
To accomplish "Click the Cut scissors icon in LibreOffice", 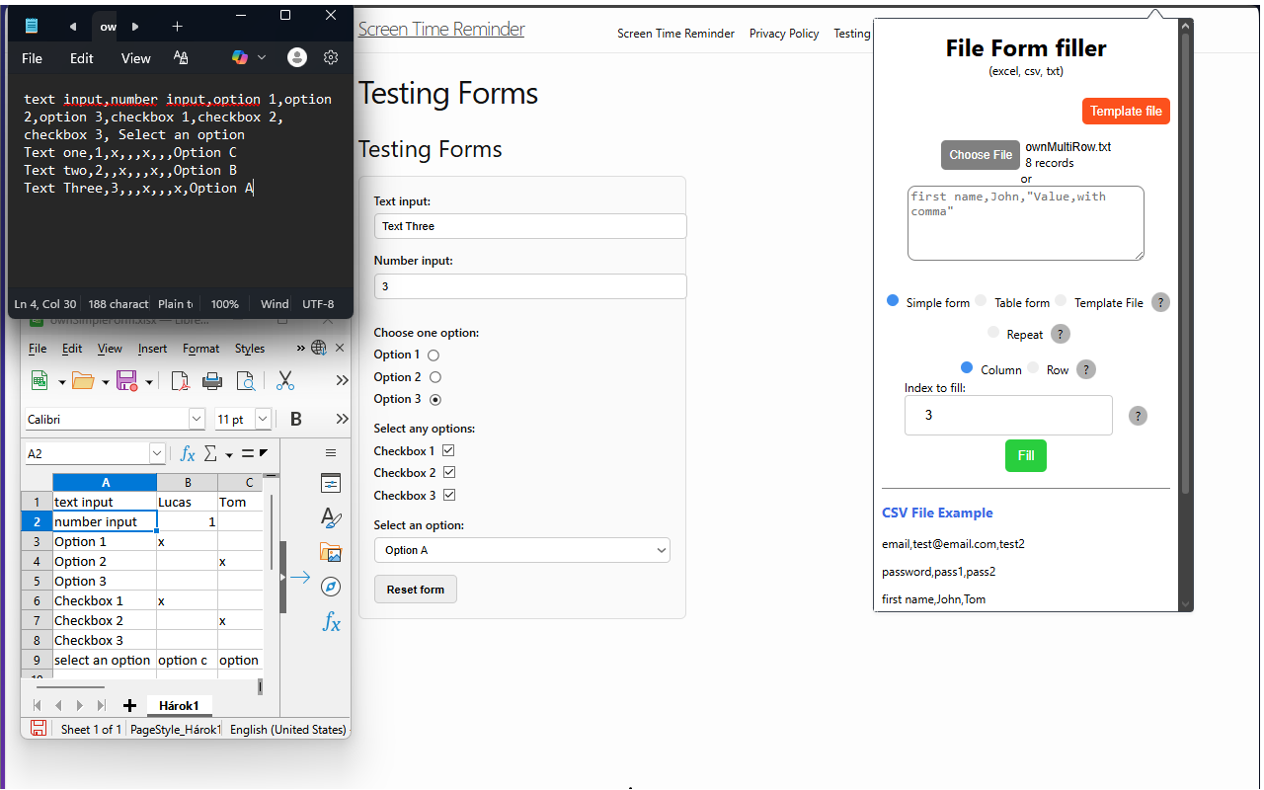I will (285, 380).
